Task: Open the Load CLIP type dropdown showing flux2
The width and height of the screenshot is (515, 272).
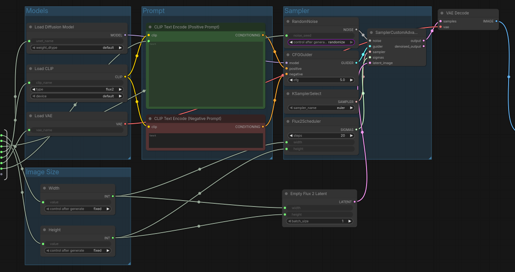Action: [77, 89]
